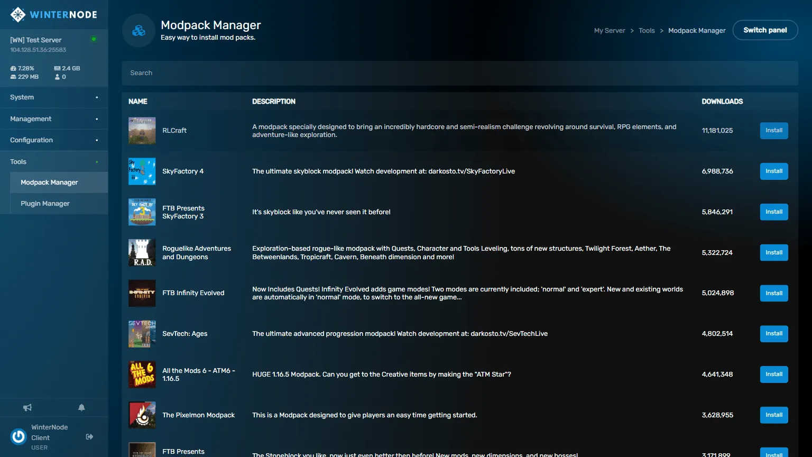Click the 229 MB disk stat

[24, 77]
